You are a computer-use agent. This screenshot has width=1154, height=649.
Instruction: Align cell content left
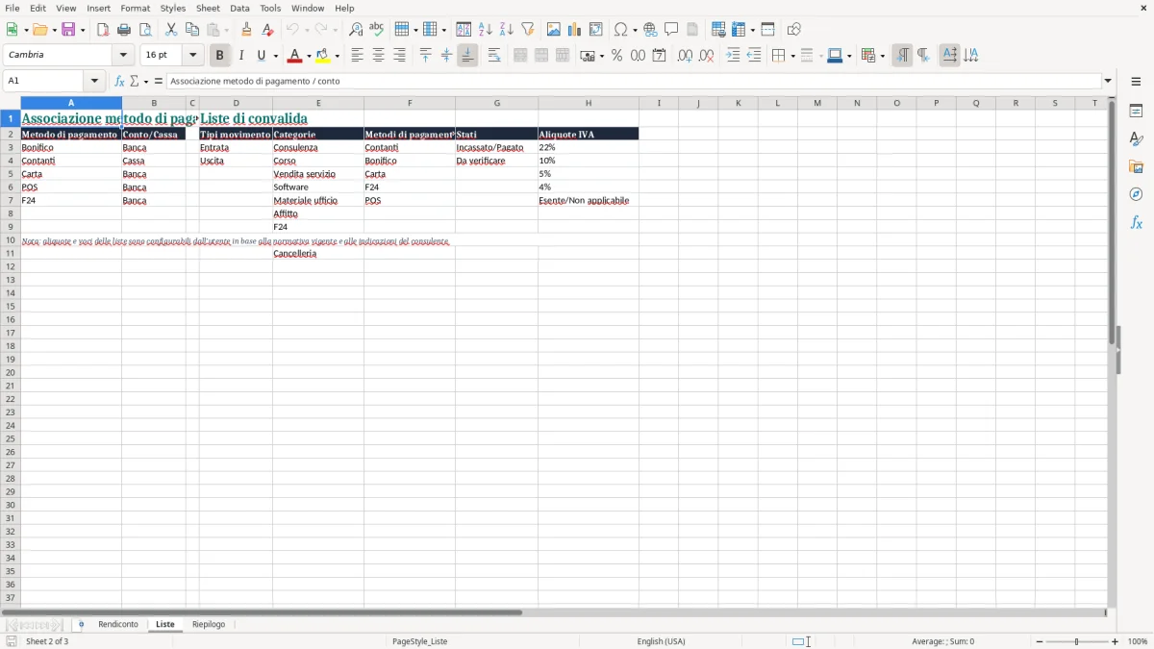(357, 56)
